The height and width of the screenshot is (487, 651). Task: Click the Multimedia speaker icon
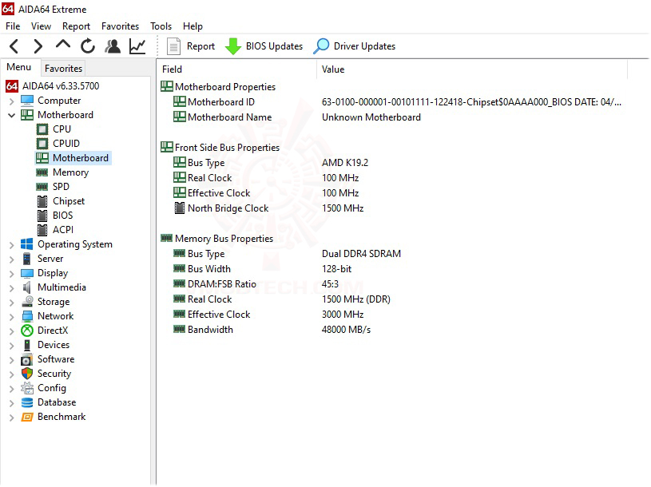point(27,287)
